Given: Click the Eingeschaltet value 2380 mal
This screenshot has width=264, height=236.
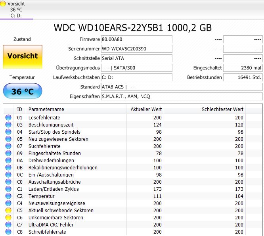Looking at the screenshot, I should click(x=243, y=68).
